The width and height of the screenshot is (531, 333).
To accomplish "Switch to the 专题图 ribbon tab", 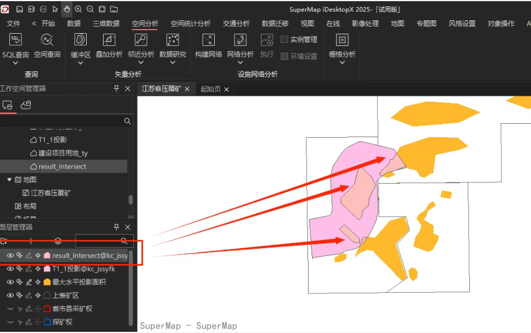I will (426, 23).
